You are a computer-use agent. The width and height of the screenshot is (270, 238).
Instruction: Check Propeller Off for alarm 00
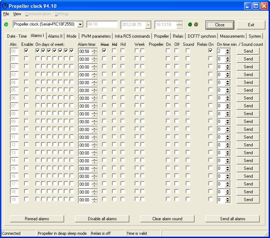[176, 50]
